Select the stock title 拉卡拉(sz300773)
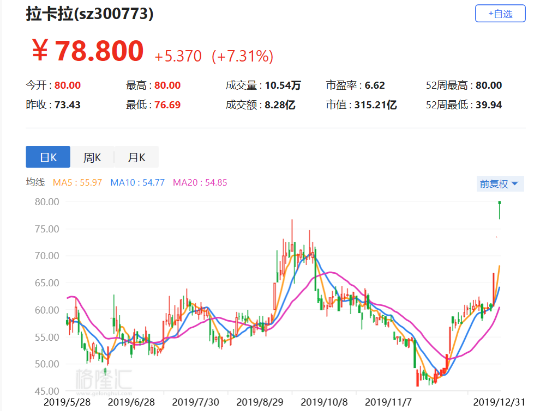The width and height of the screenshot is (540, 411). point(89,14)
